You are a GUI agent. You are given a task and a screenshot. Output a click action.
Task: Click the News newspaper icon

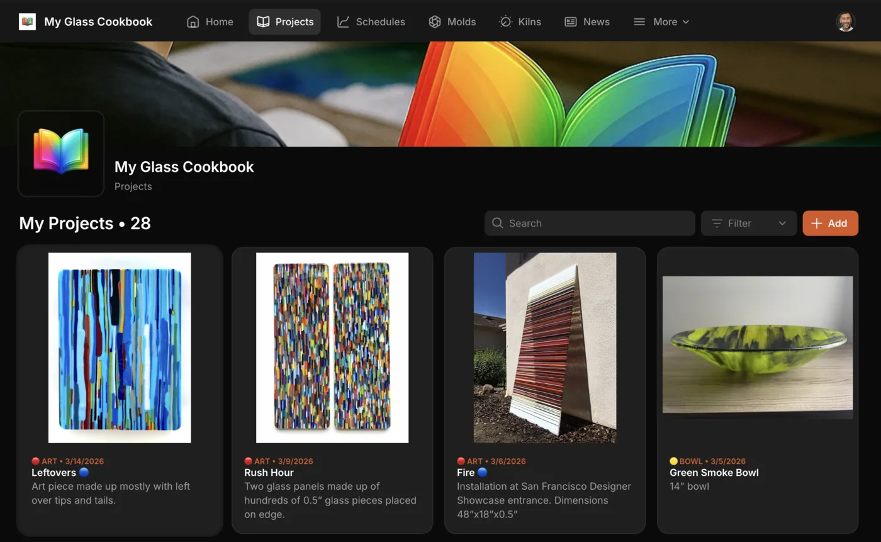(x=571, y=21)
